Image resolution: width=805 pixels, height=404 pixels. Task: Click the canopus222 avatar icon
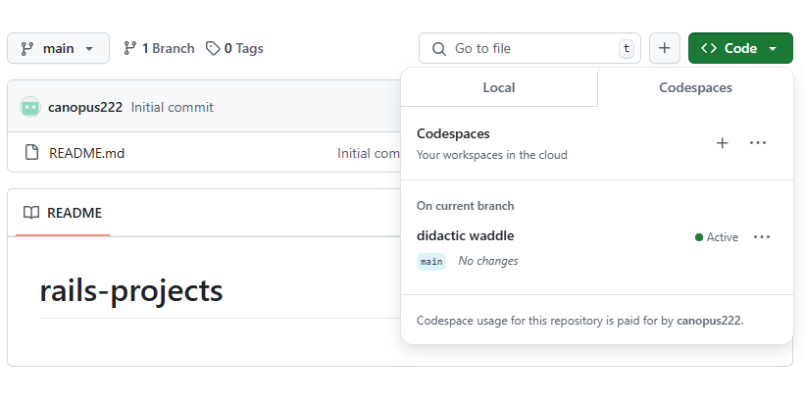pyautogui.click(x=30, y=107)
